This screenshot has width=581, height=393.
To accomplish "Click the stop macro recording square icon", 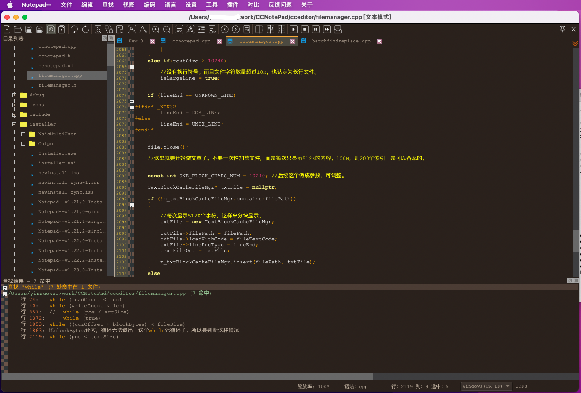I will [305, 29].
